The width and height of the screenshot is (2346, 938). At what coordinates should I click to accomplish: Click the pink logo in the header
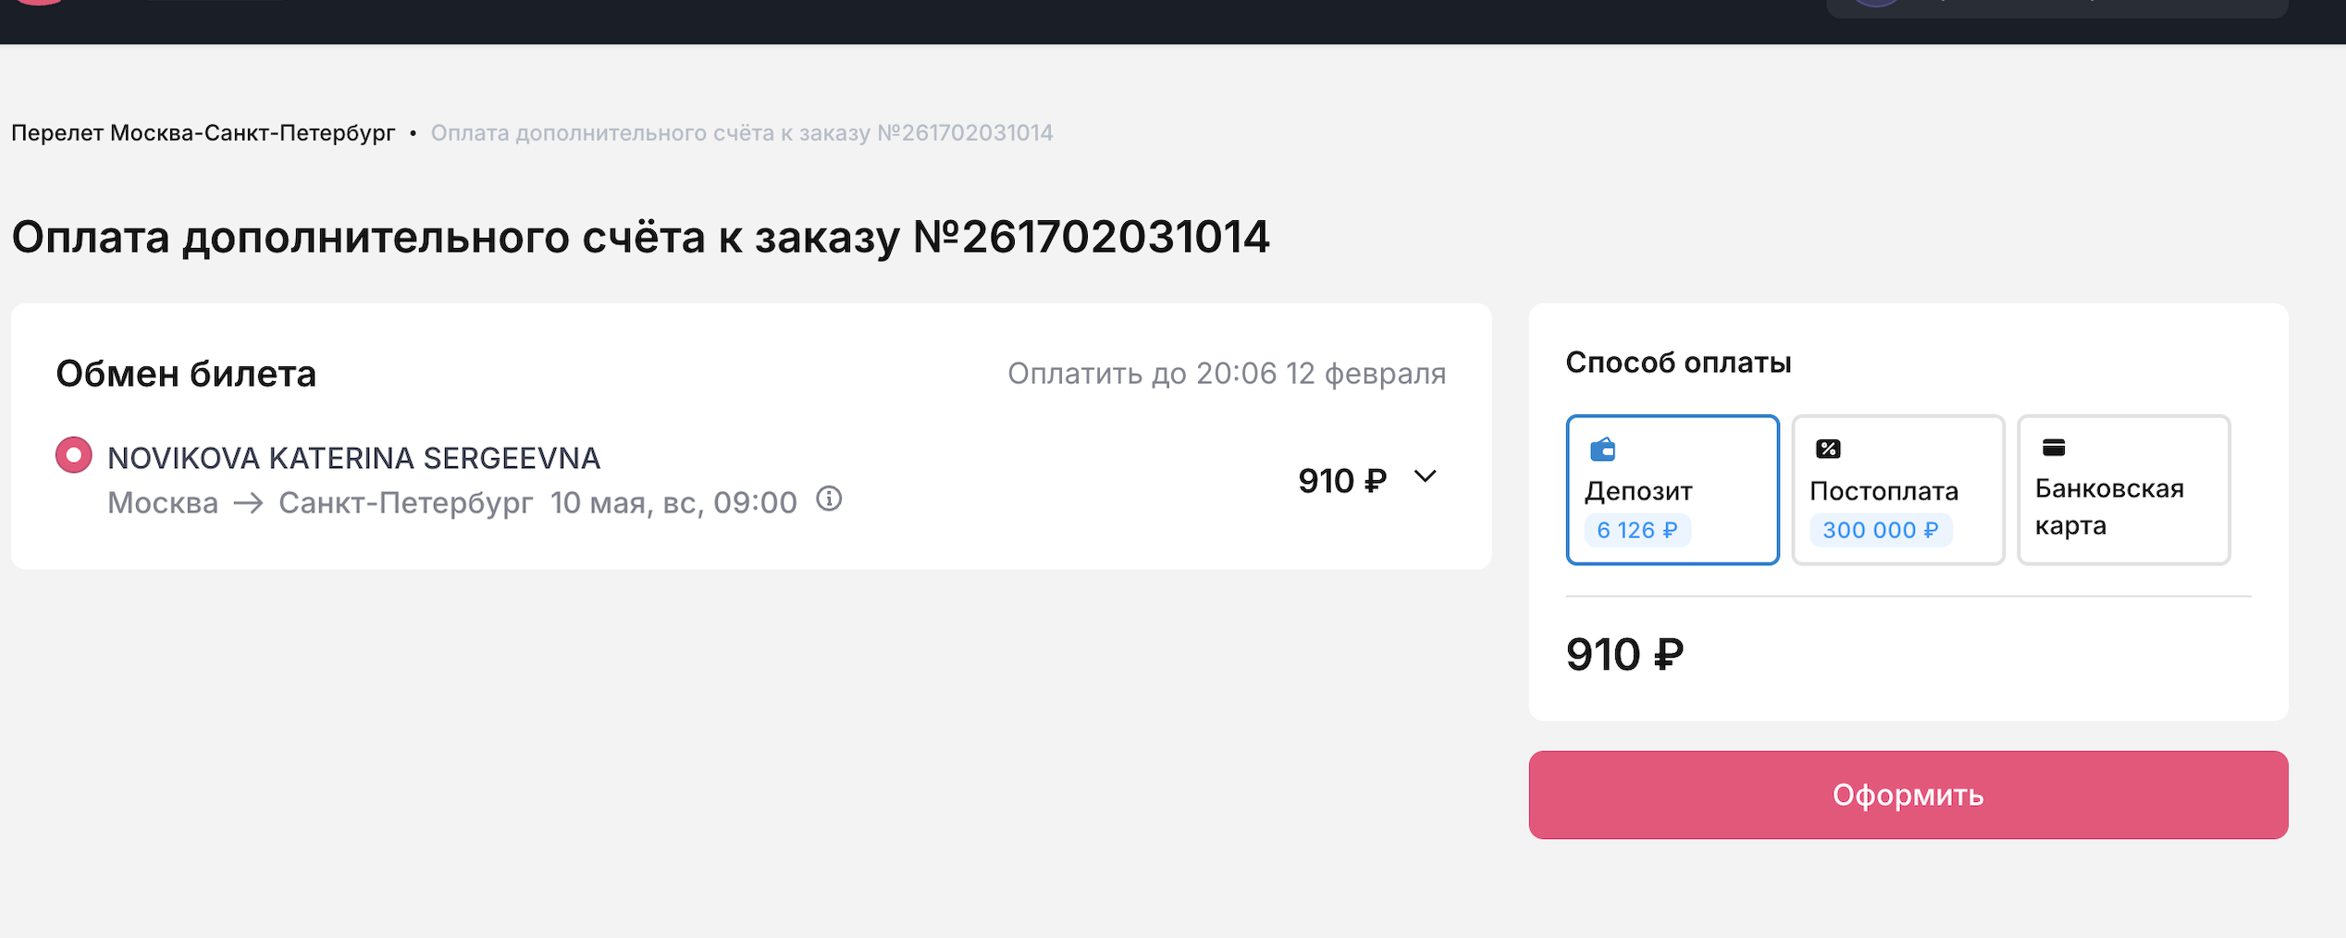(39, 2)
